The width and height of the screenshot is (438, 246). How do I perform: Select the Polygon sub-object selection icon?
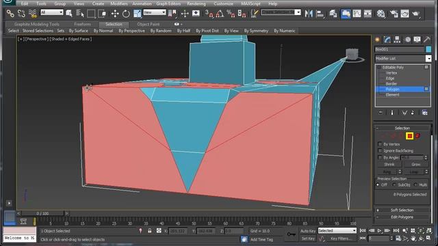[409, 136]
